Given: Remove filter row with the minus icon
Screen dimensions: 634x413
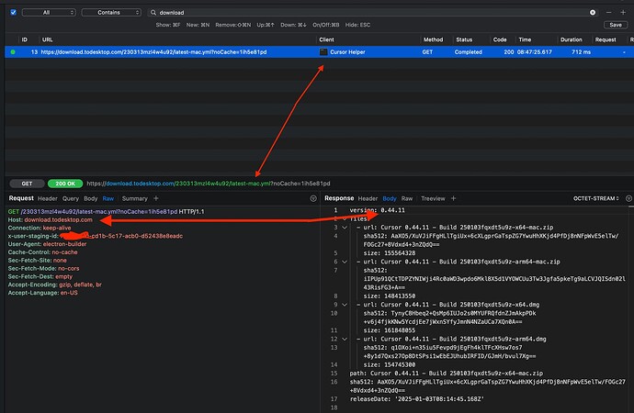Looking at the screenshot, I should [608, 13].
